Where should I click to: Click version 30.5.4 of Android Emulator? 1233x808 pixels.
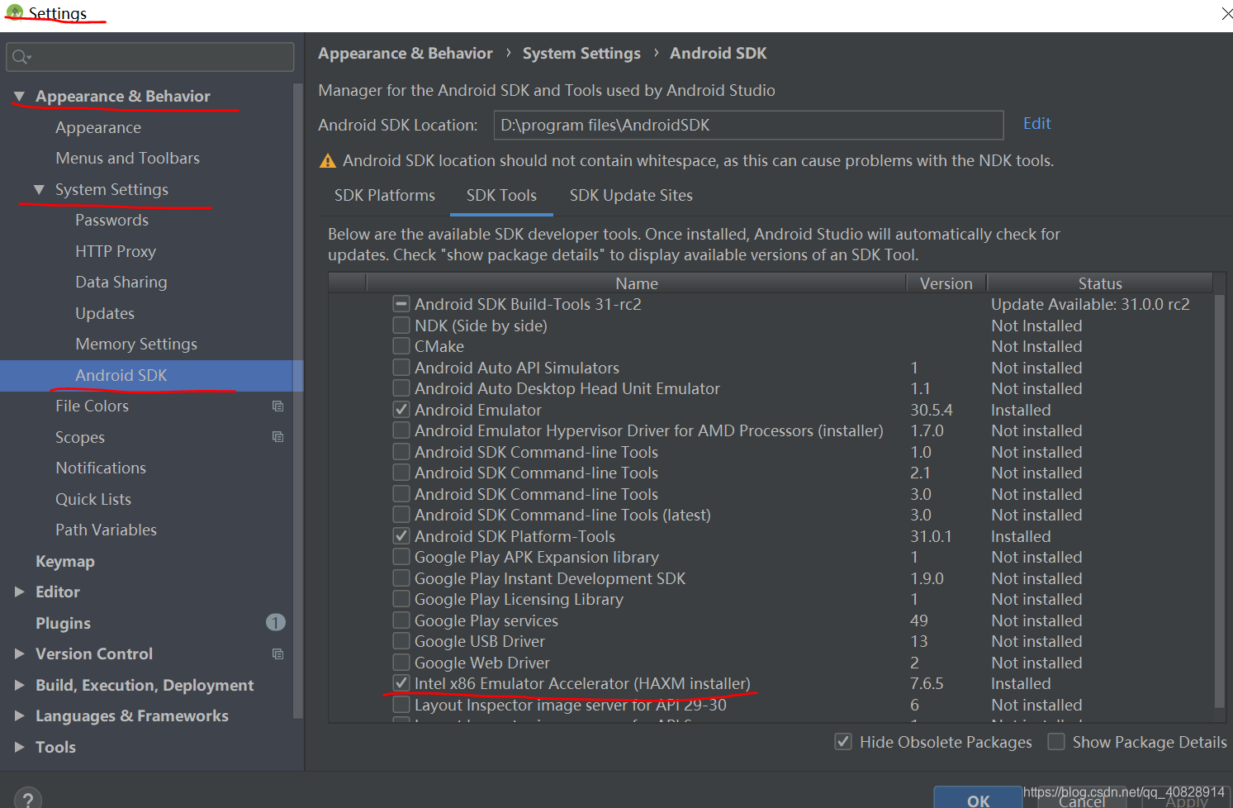931,410
